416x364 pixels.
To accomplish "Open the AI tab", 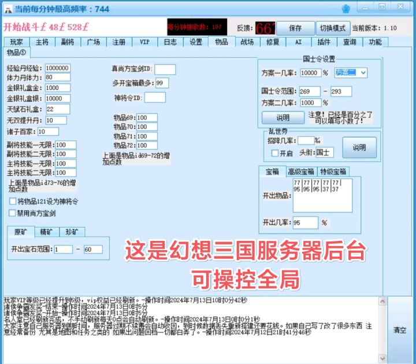I will click(x=299, y=42).
